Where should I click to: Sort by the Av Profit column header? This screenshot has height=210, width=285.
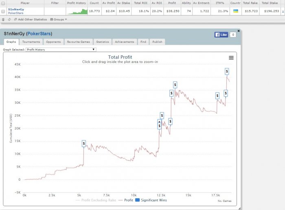109,3
